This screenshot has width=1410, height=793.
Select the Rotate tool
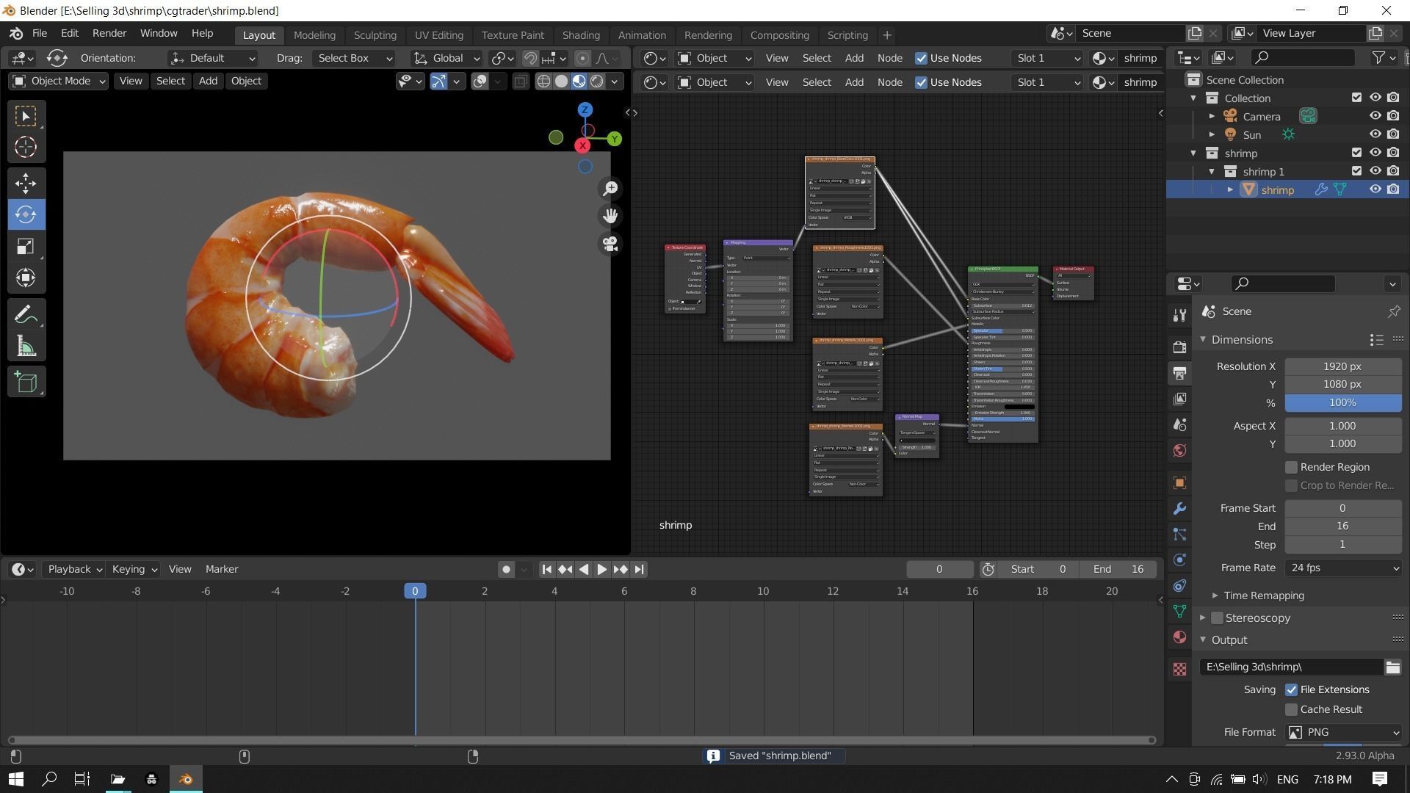[x=26, y=214]
